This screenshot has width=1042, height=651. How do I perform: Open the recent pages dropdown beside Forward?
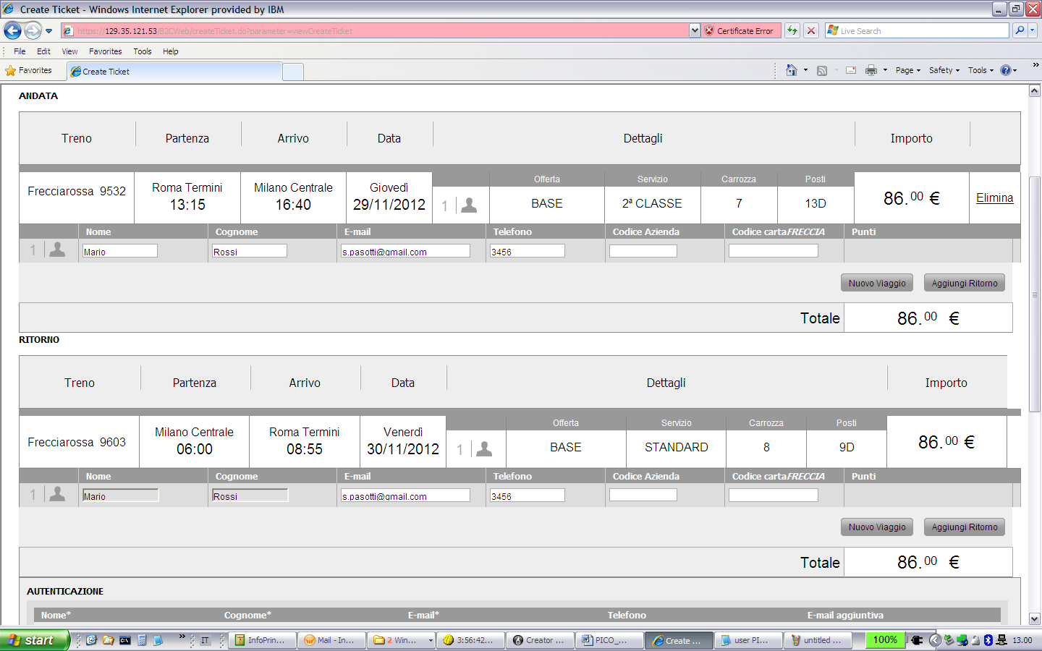[x=48, y=31]
